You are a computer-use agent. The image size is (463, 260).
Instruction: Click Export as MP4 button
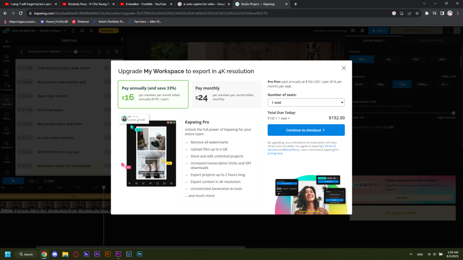coord(402,213)
